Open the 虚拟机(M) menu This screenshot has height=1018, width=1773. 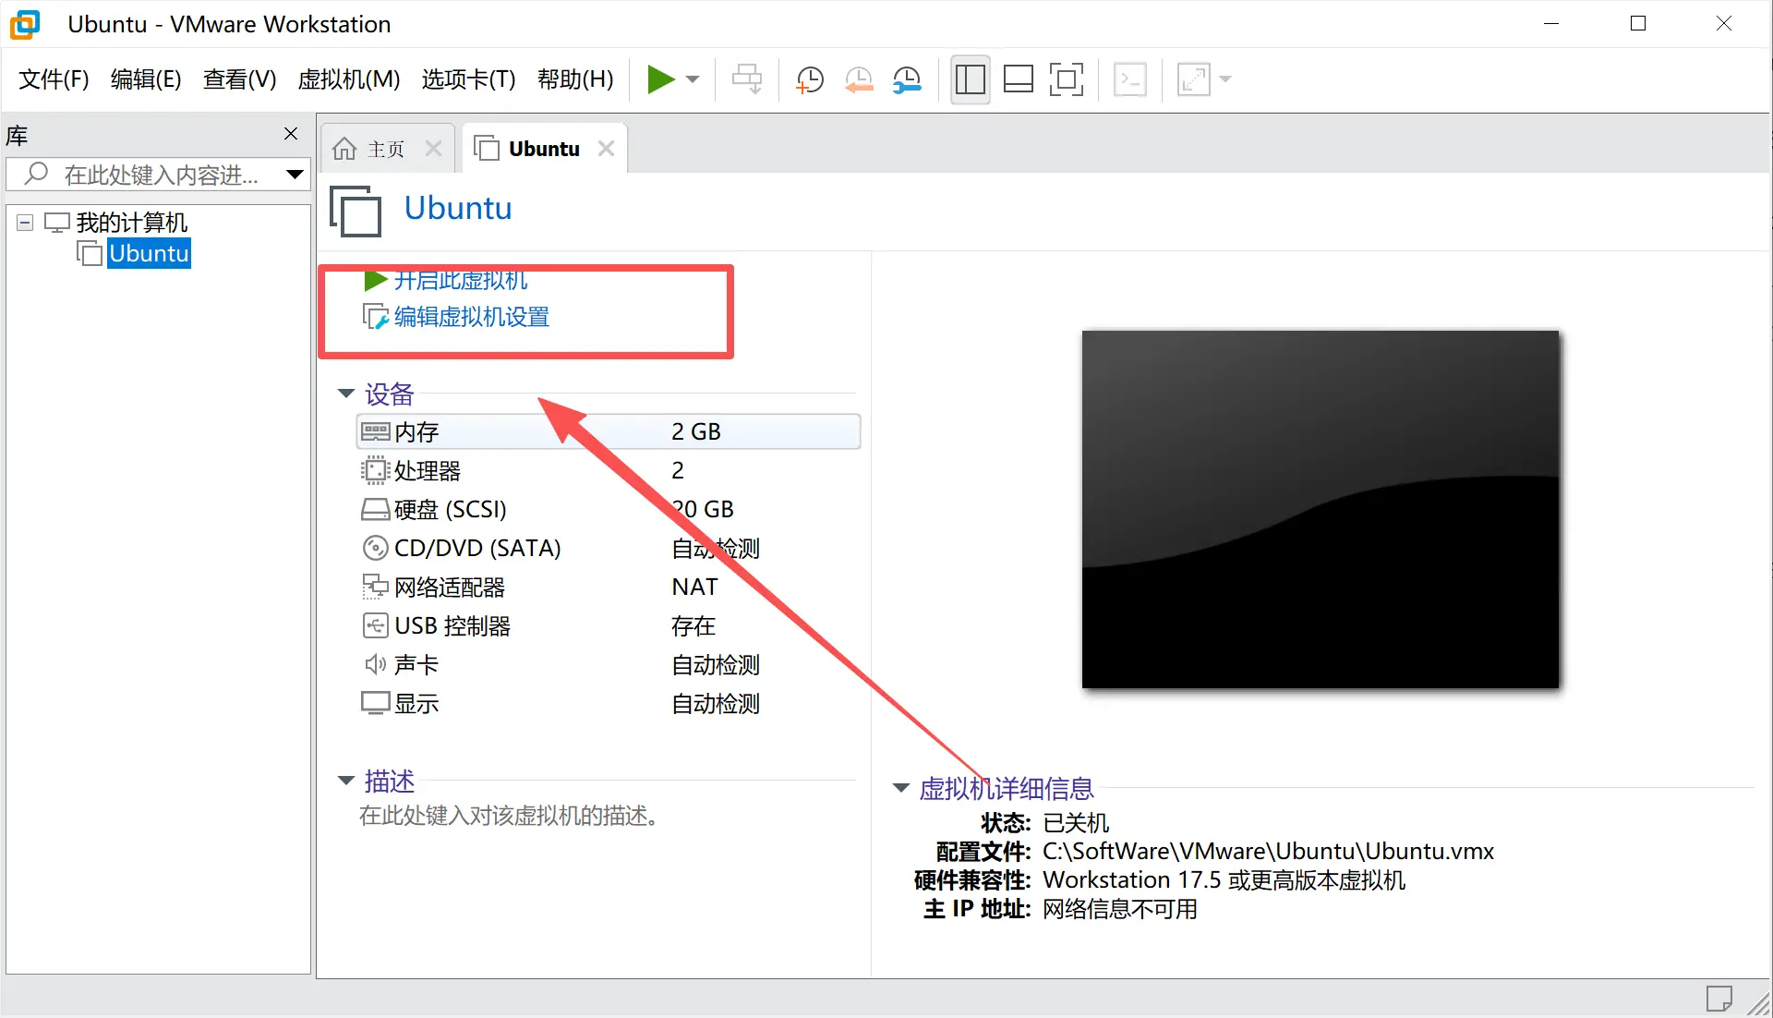(x=349, y=79)
